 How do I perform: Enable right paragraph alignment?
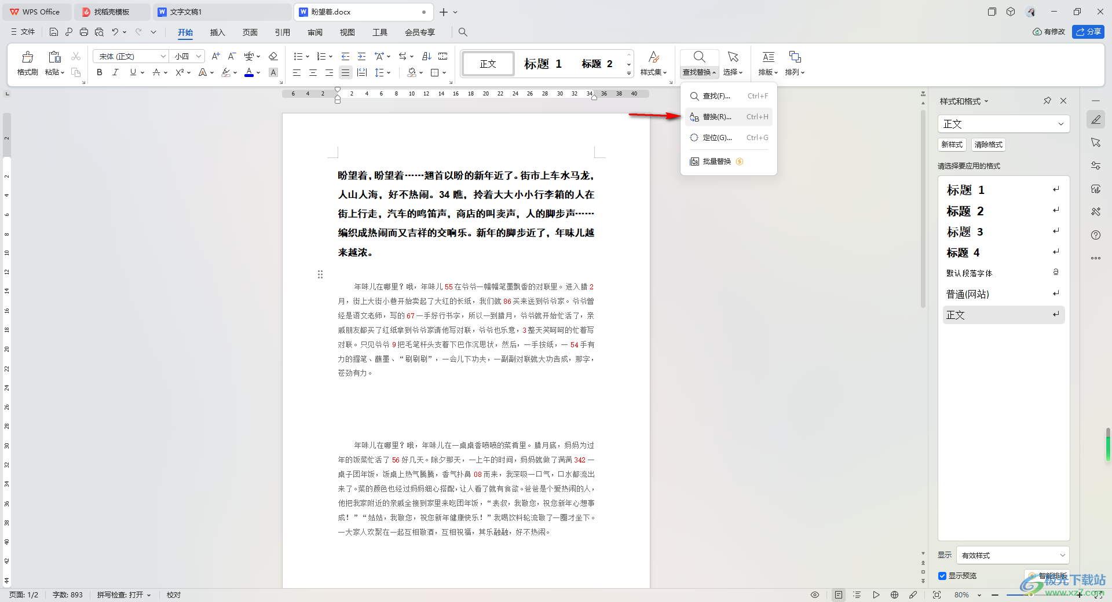point(329,72)
